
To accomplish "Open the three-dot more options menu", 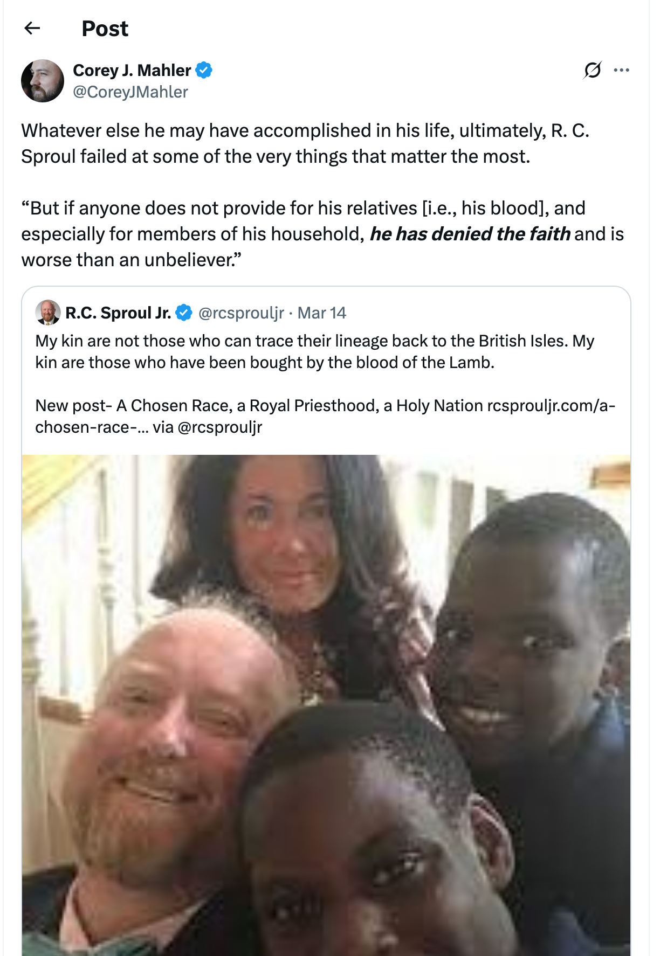I will 621,70.
